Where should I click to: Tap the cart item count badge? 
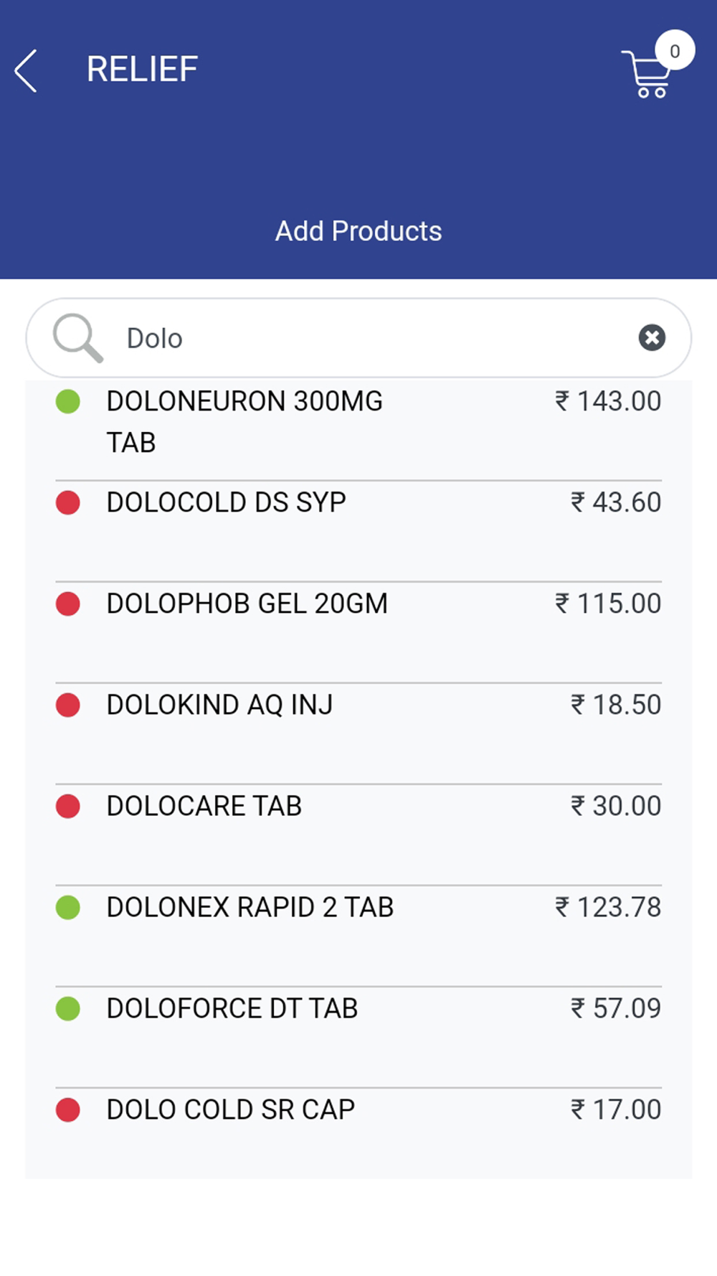pyautogui.click(x=675, y=51)
